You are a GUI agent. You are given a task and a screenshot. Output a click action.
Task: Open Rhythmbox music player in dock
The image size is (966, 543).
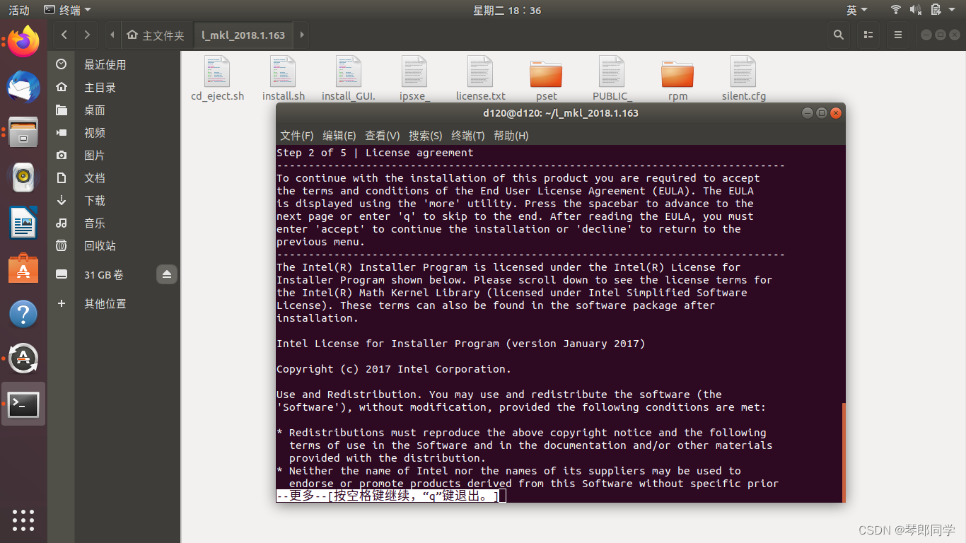[23, 177]
